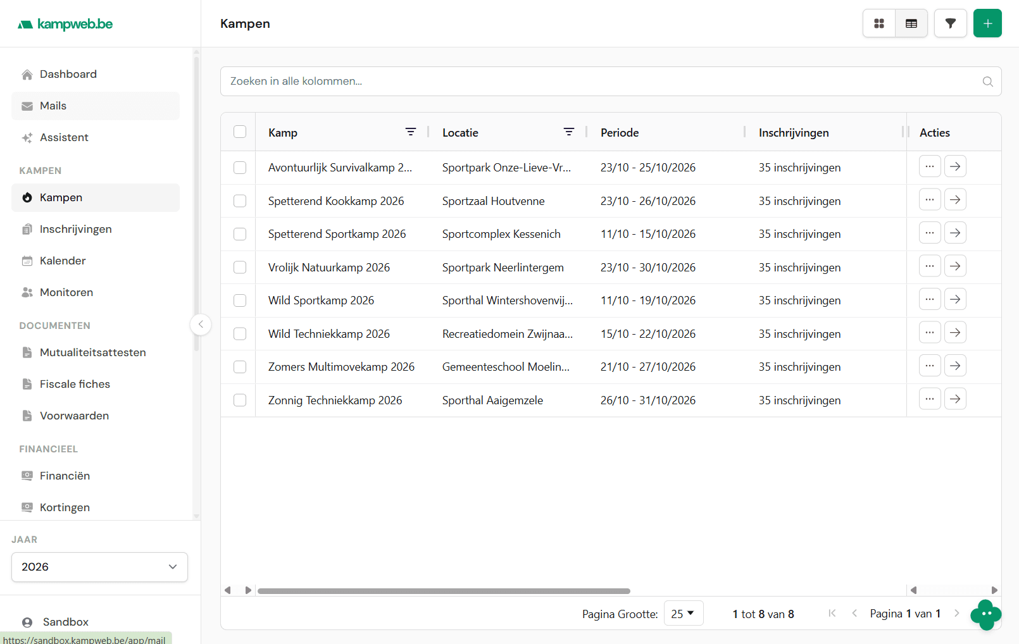The width and height of the screenshot is (1019, 644).
Task: Add a new kamp with plus button
Action: coord(987,23)
